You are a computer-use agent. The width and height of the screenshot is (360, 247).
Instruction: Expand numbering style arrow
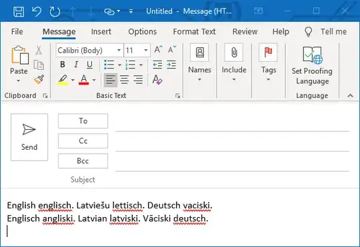point(141,65)
